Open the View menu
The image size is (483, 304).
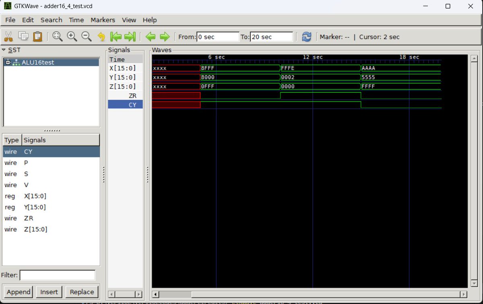pyautogui.click(x=129, y=20)
